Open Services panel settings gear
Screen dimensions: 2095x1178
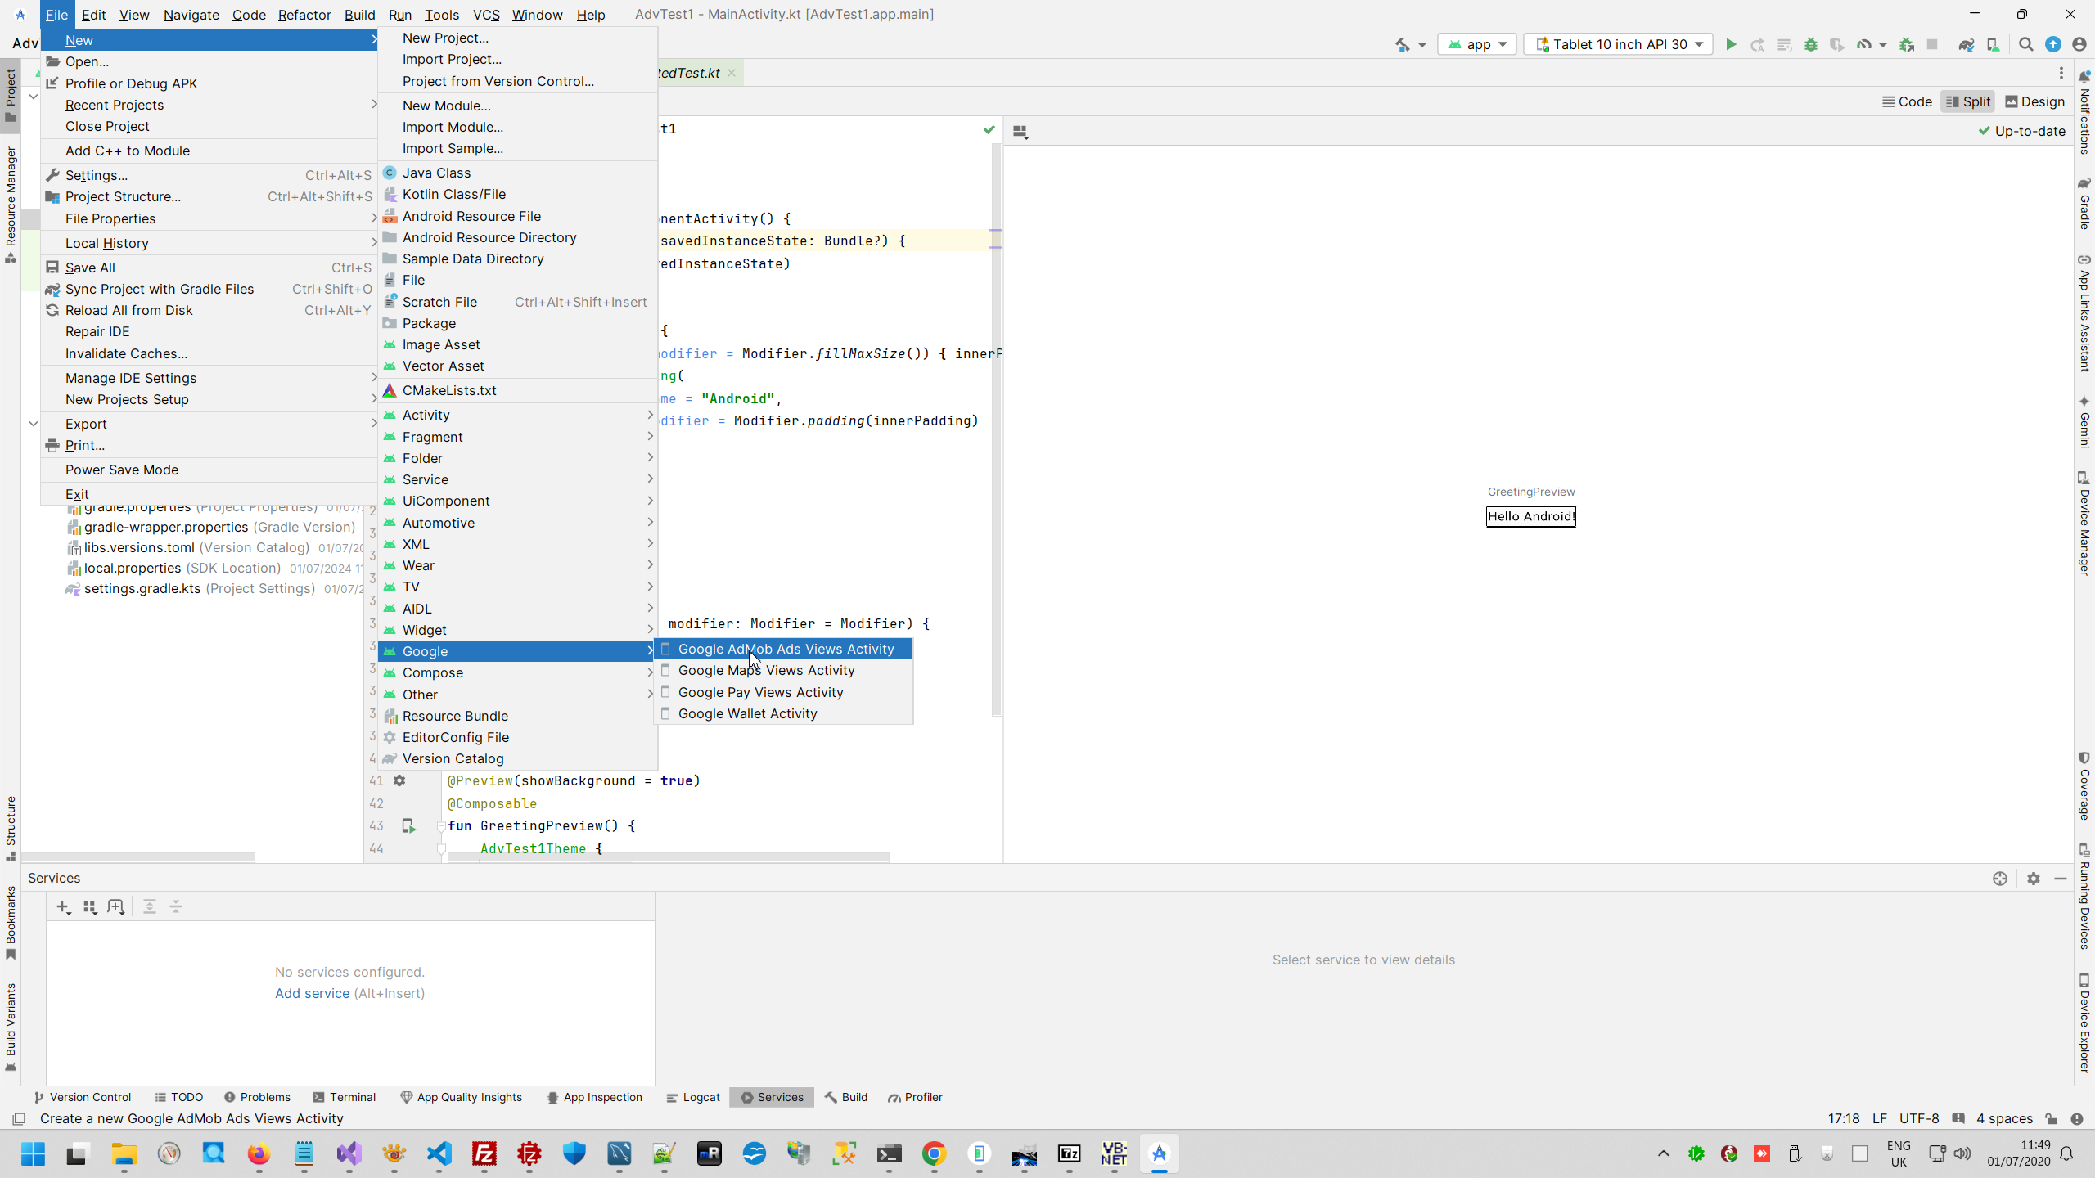tap(2034, 878)
